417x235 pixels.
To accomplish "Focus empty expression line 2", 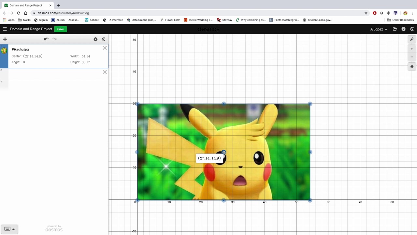I will pyautogui.click(x=55, y=74).
